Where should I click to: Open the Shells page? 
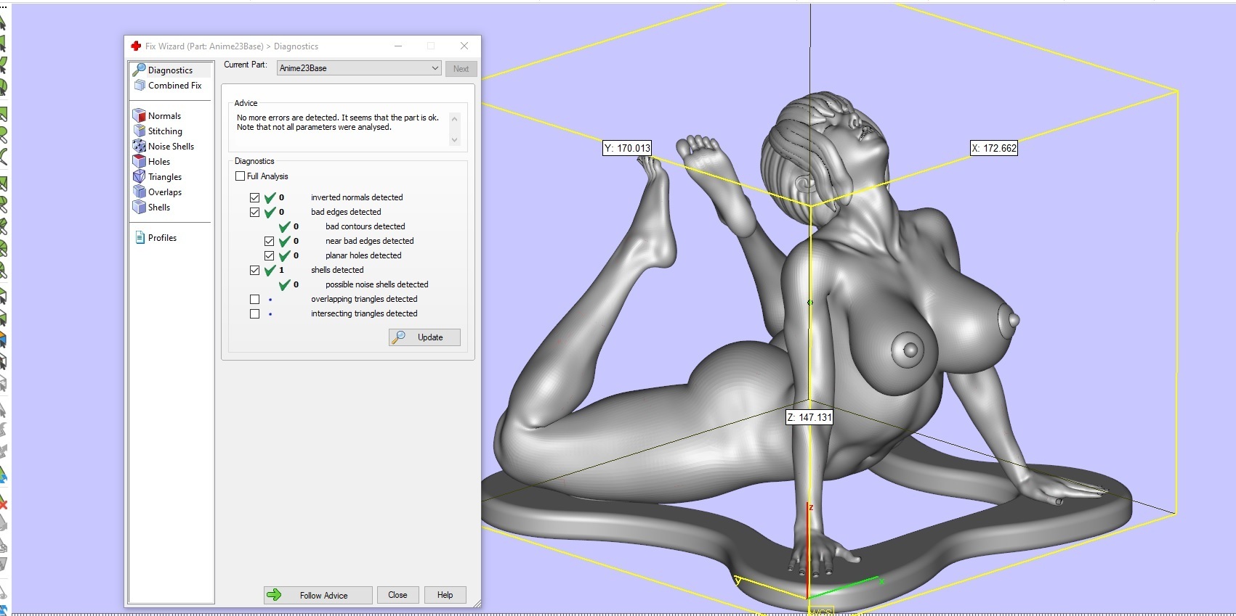pos(158,208)
